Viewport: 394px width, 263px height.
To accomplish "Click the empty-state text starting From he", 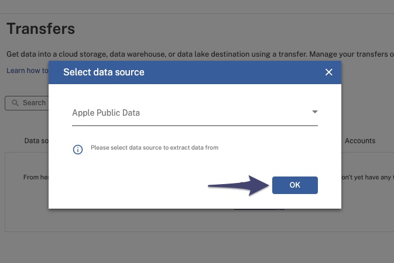I will click(36, 177).
